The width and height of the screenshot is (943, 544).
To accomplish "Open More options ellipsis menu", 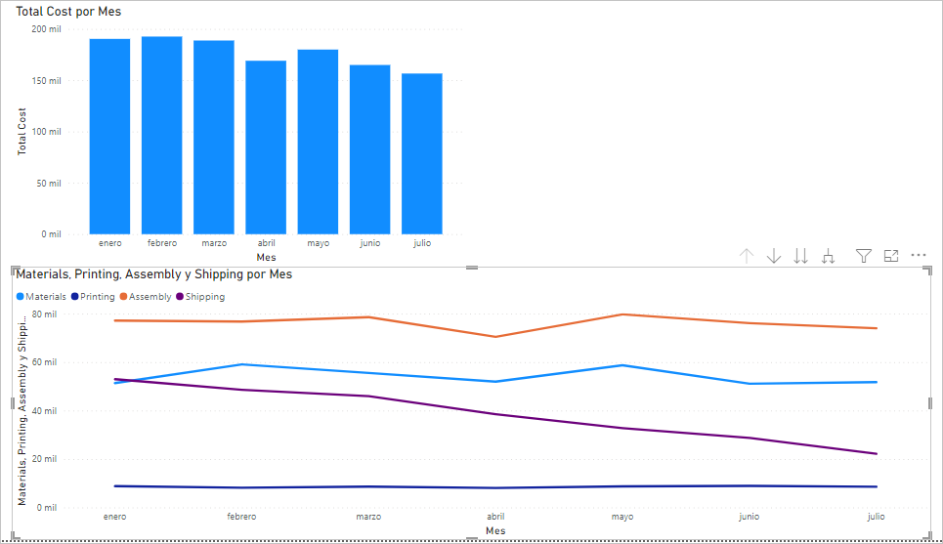I will [x=919, y=255].
